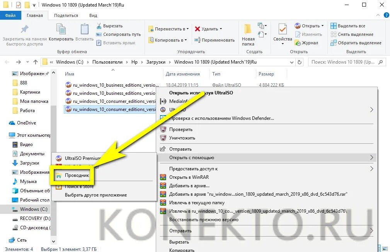Click the Help question mark icon

coord(386,15)
